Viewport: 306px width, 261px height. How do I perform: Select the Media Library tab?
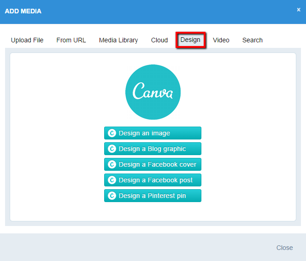[118, 40]
